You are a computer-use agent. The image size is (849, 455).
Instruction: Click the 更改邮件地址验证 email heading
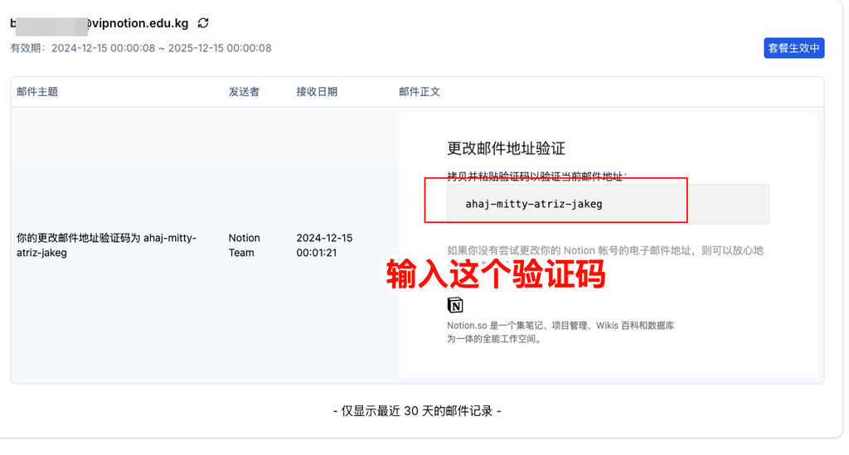click(506, 148)
